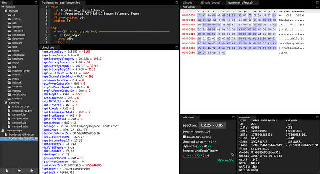Toggle disable lazy parsing checkbox

pos(184,137)
